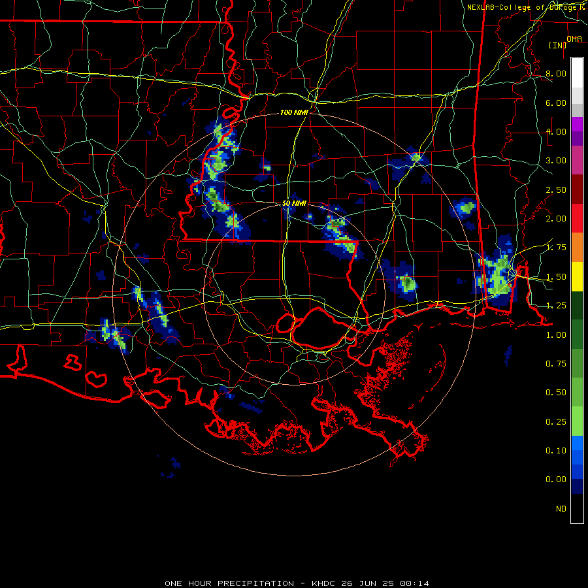Select the 0.10 legend value

coord(556,451)
